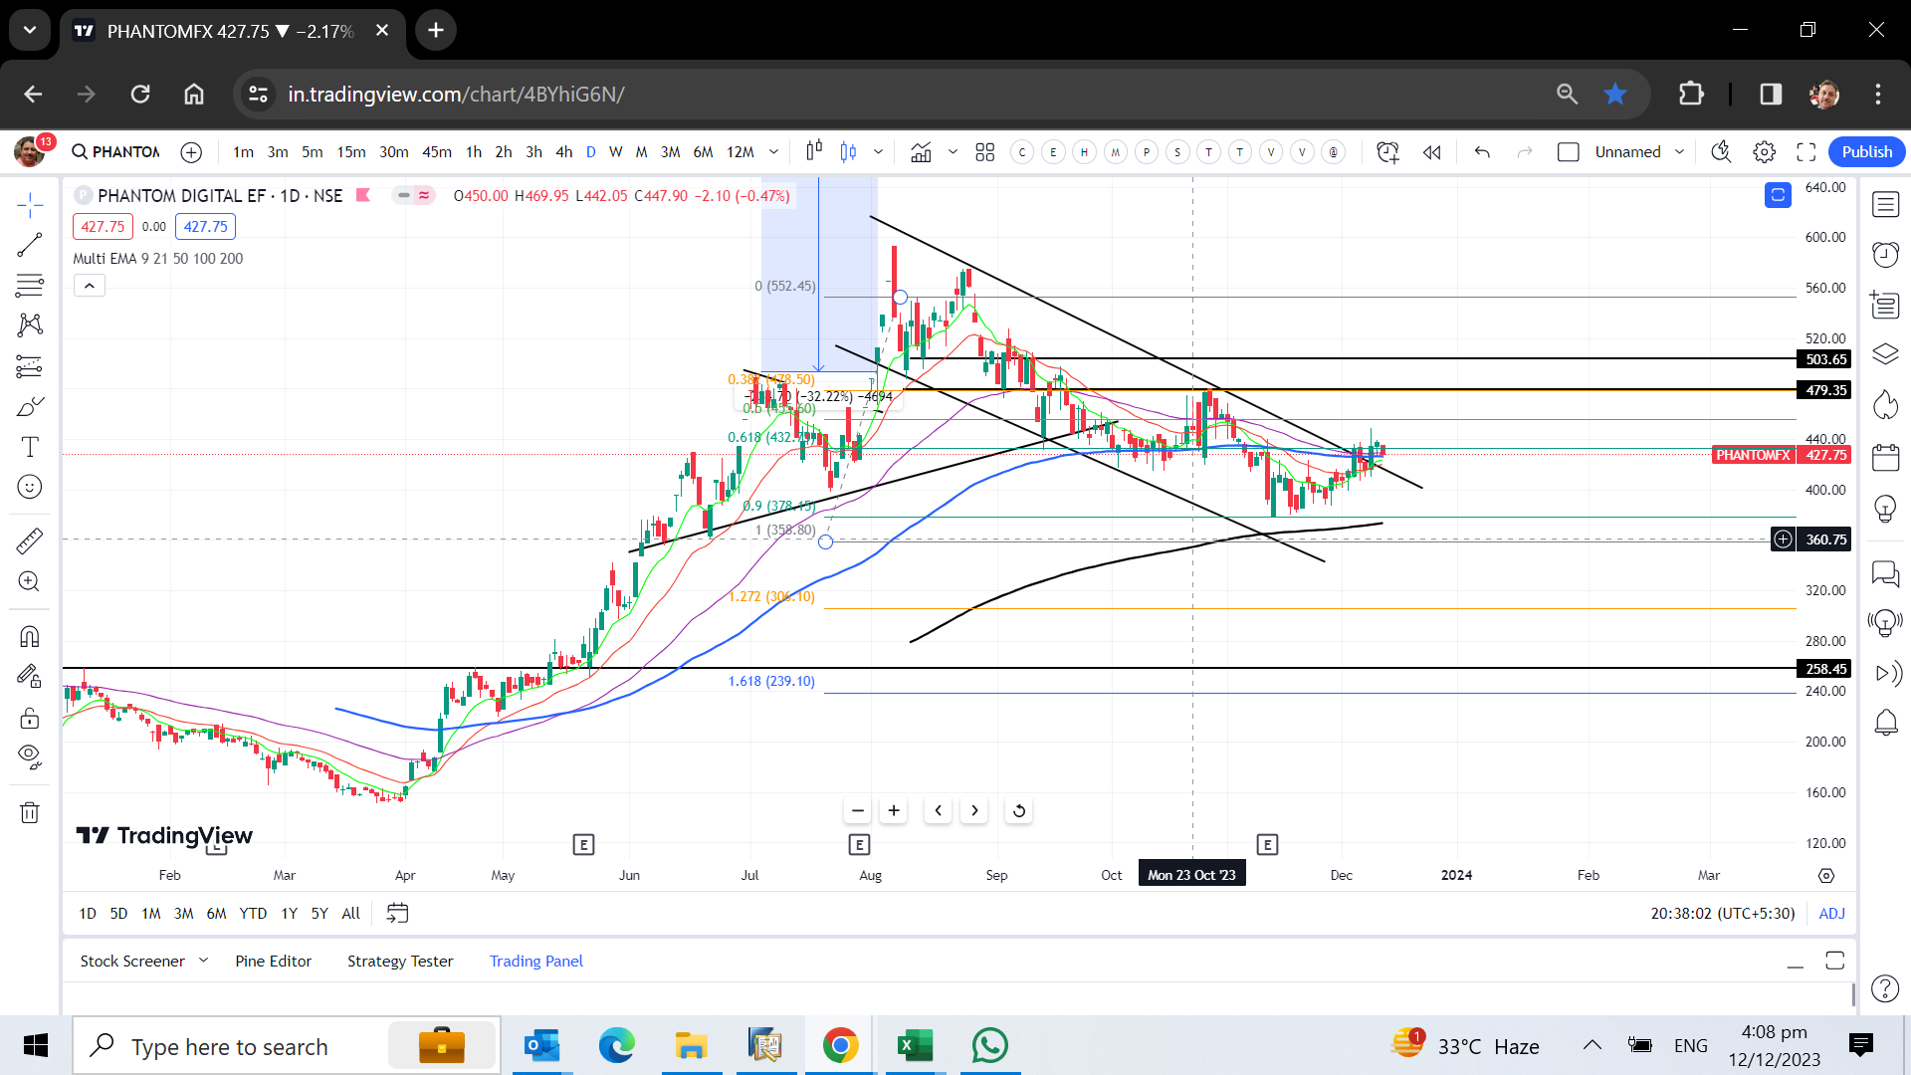This screenshot has height=1075, width=1911.
Task: Collapse the indicator legend chevron
Action: [x=90, y=287]
